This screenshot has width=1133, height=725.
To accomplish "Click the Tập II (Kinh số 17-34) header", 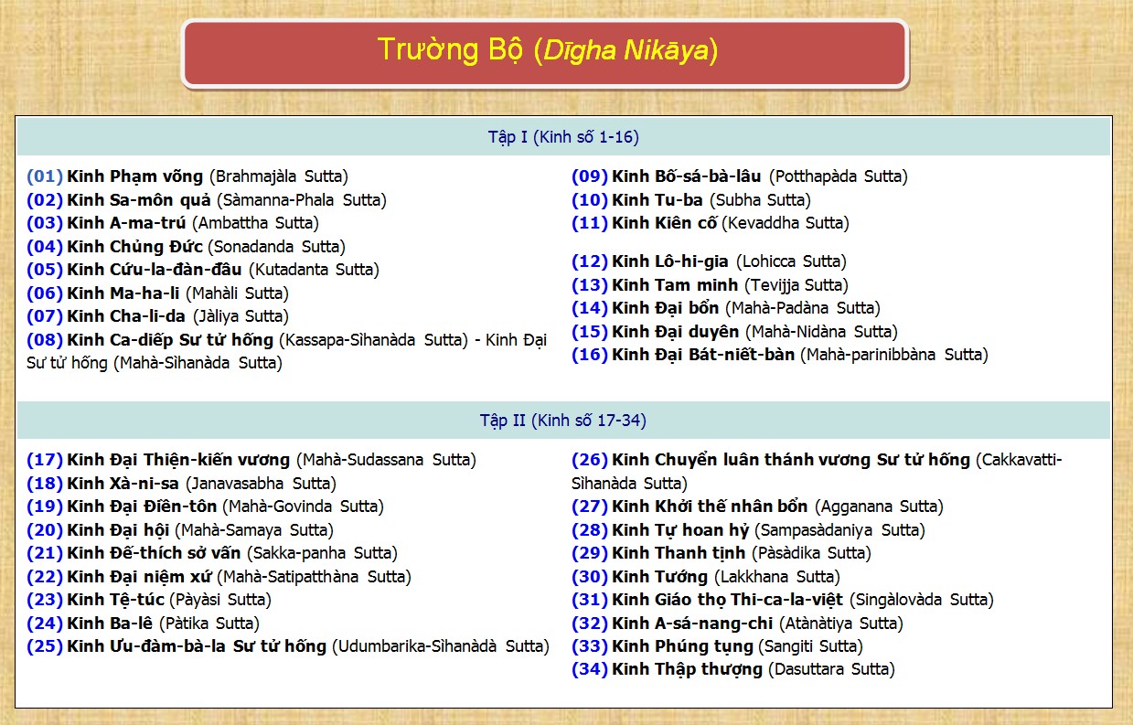I will point(563,421).
